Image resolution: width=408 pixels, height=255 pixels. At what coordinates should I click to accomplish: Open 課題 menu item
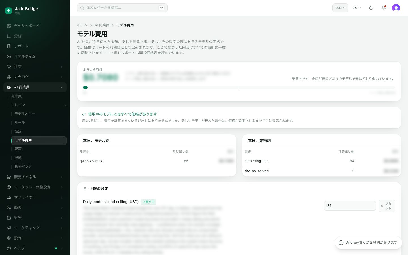pos(39,149)
